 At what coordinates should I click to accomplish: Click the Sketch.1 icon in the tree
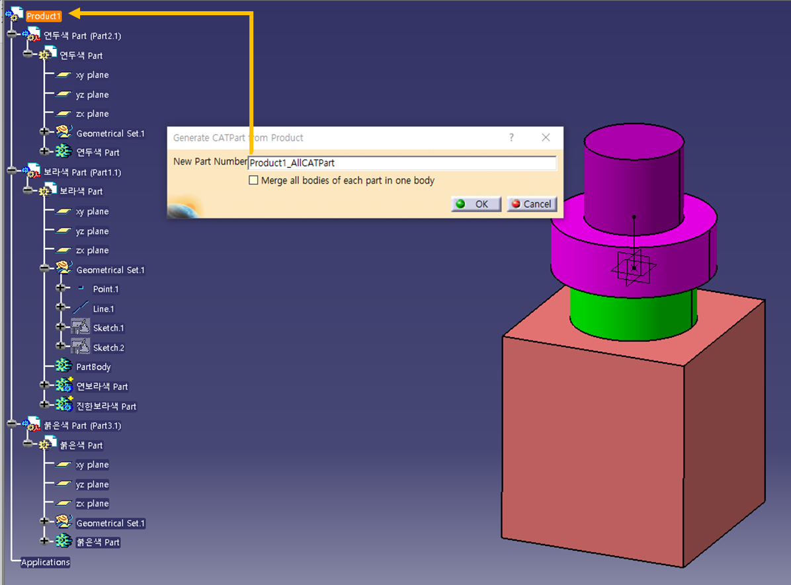(x=80, y=327)
